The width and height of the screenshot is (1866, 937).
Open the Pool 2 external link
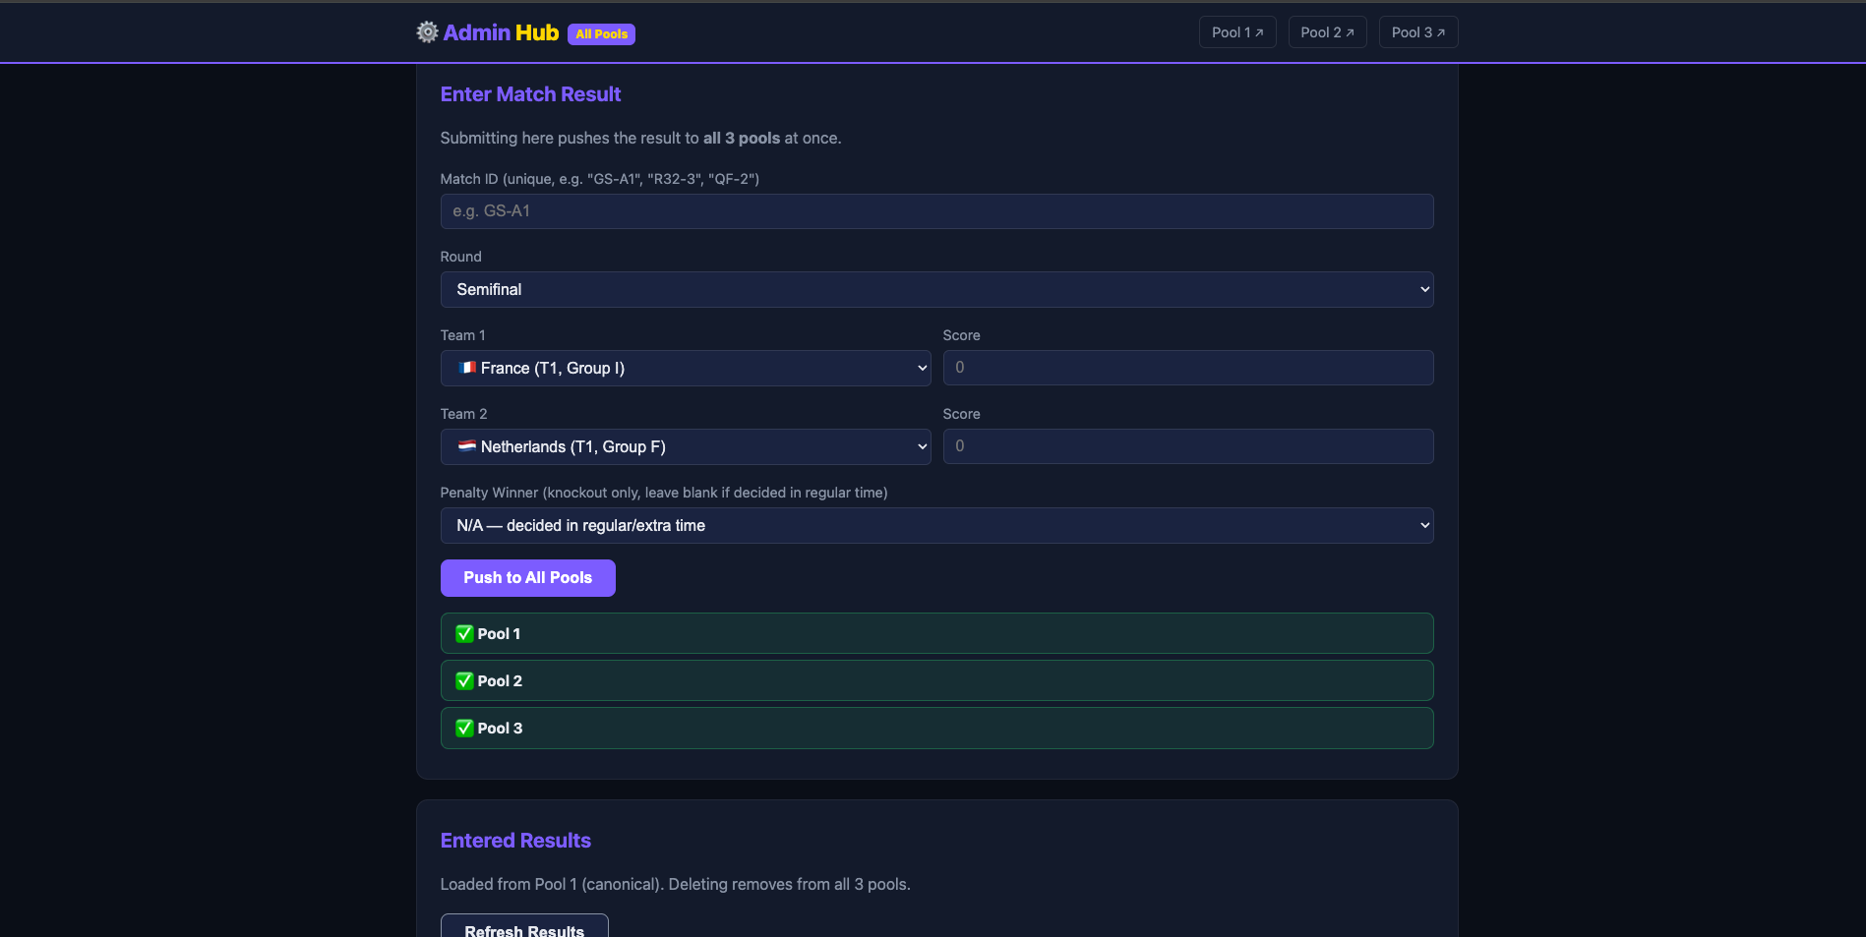tap(1327, 32)
